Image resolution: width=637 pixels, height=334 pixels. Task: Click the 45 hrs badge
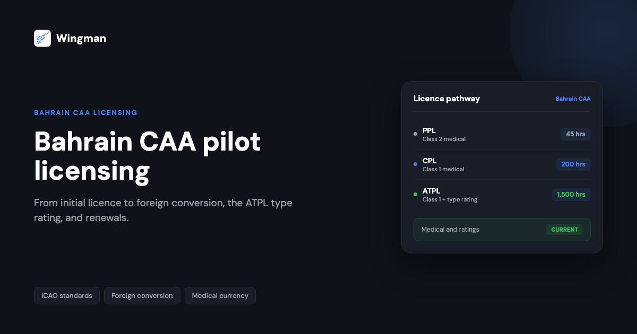coord(575,134)
